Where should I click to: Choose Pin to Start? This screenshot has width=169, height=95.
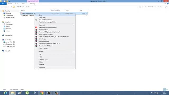[55, 17]
